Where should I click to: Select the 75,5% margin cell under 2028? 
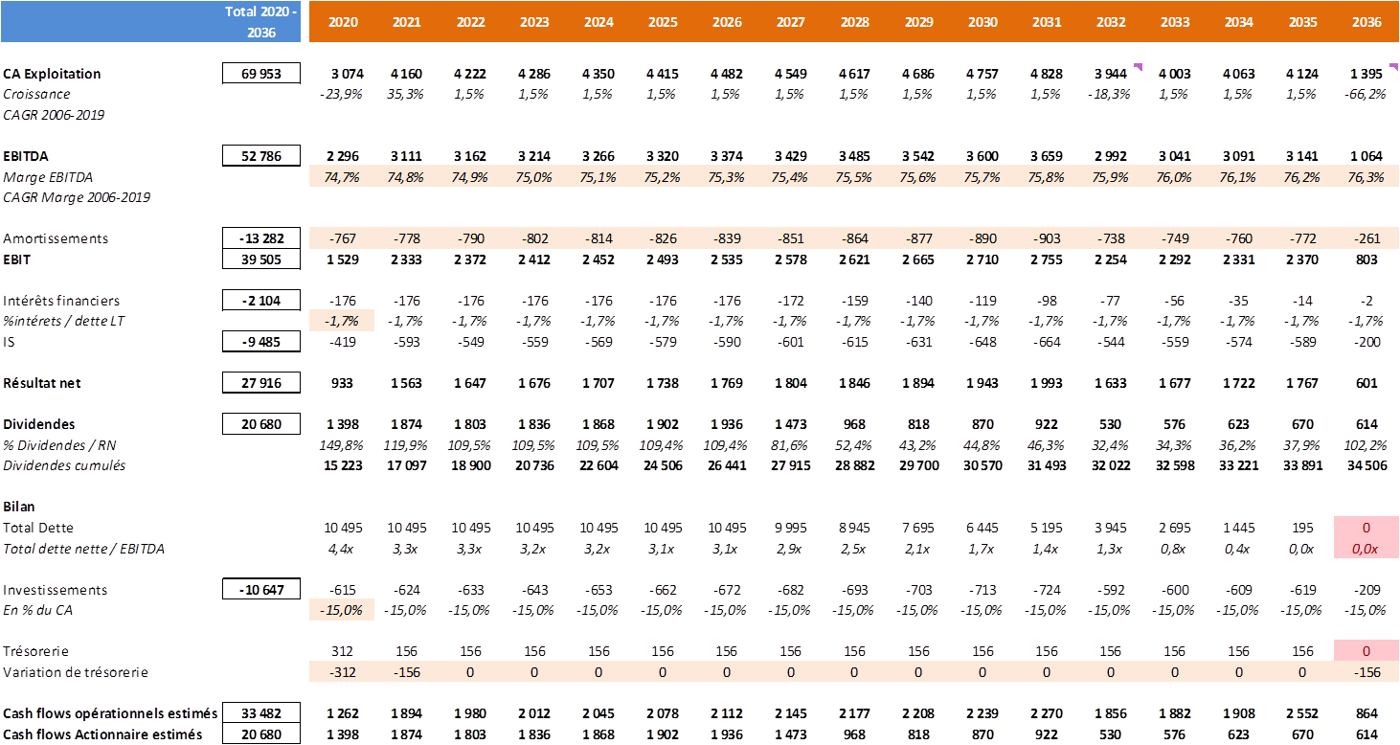(x=854, y=176)
